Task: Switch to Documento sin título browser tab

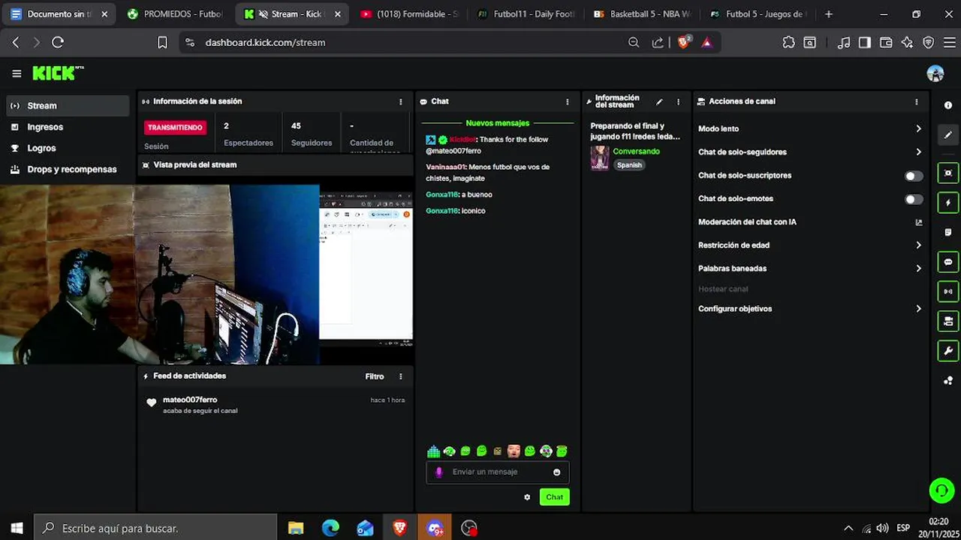Action: pos(60,13)
